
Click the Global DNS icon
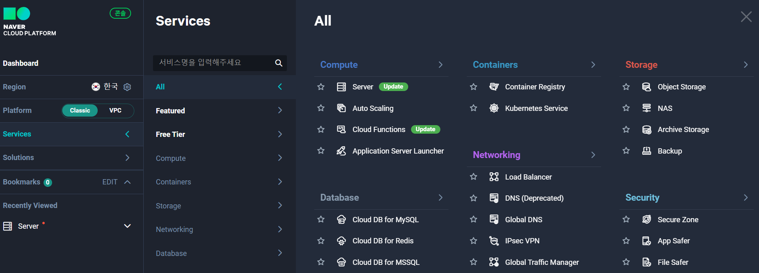[x=494, y=219]
